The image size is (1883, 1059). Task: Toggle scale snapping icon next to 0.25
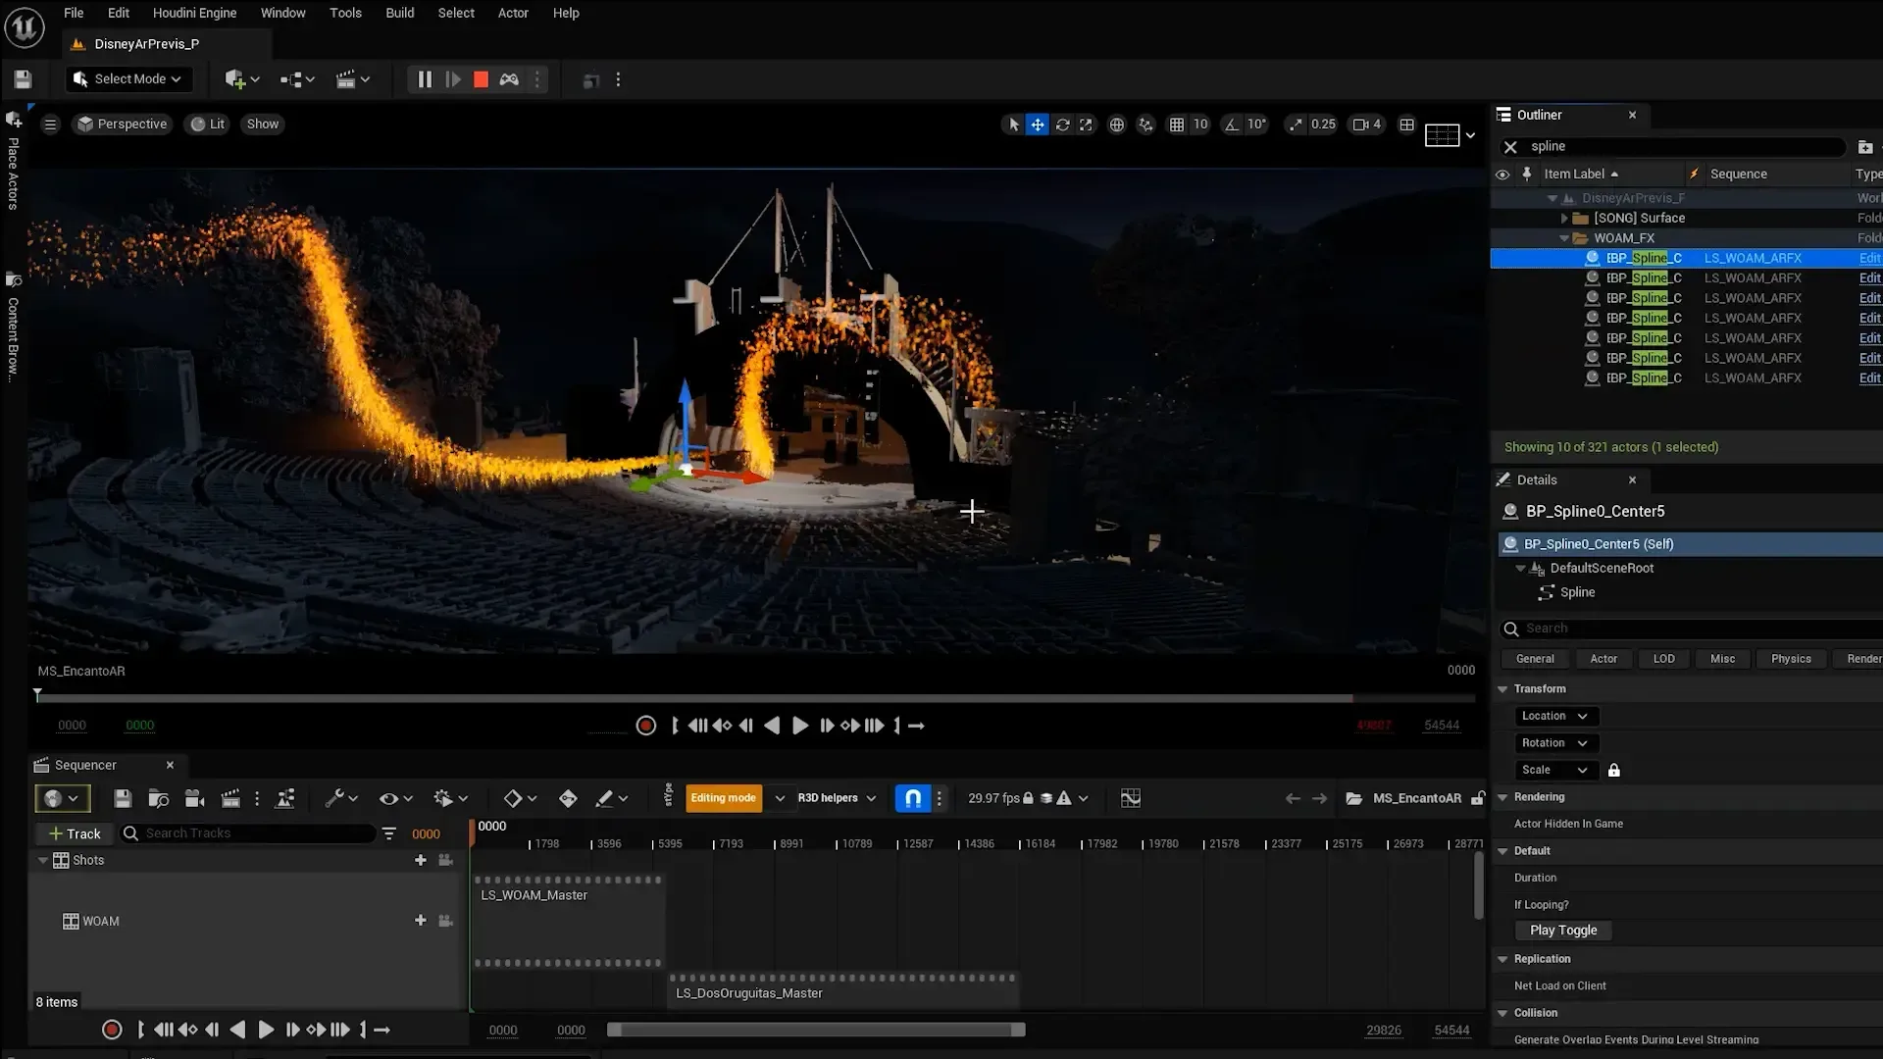[1297, 125]
